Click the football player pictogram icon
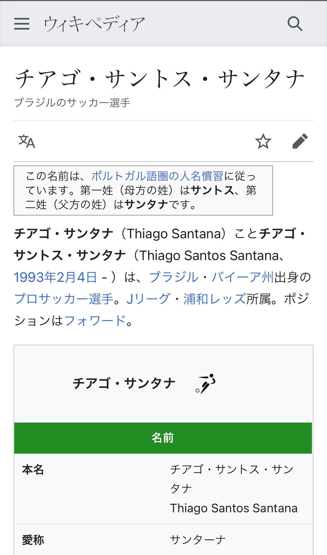 (x=206, y=384)
